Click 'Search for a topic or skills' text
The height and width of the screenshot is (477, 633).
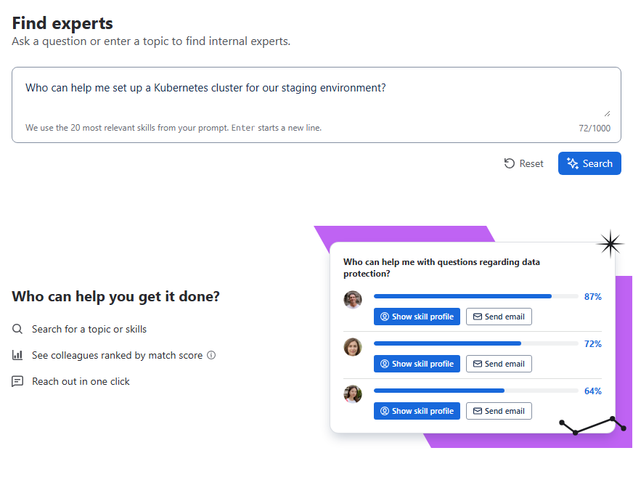[89, 329]
